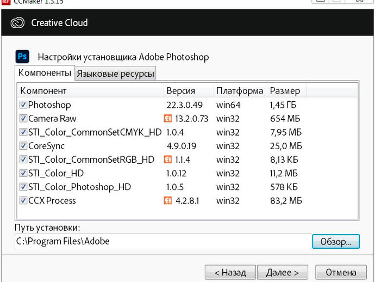This screenshot has width=375, height=282.
Task: Select the Компоненты tab
Action: [45, 72]
